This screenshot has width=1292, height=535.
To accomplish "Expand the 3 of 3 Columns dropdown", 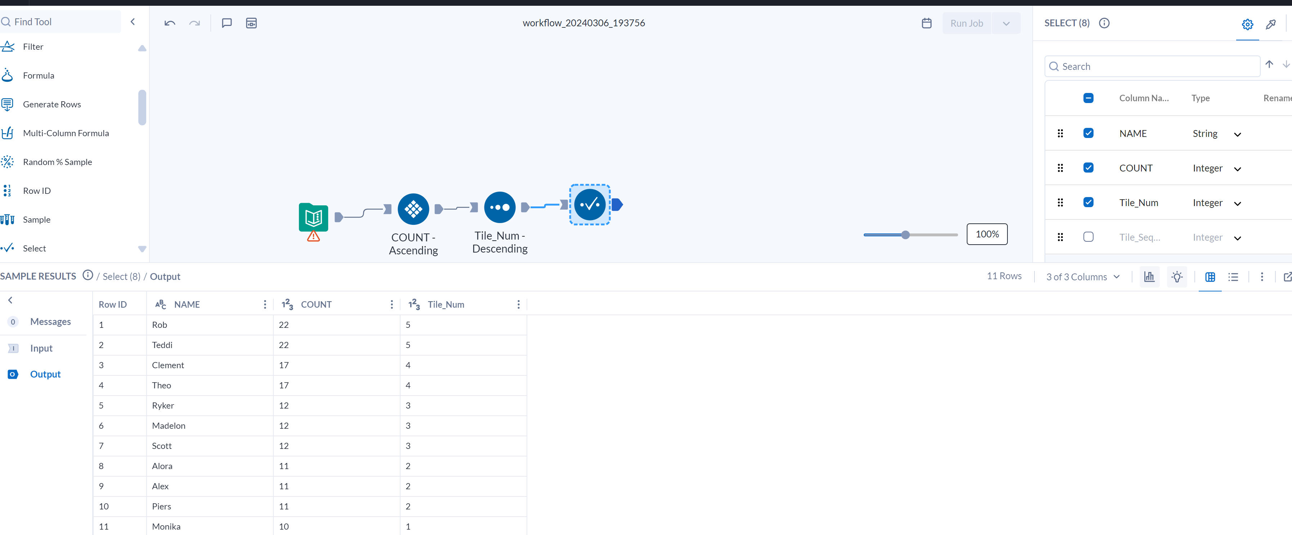I will (1083, 277).
